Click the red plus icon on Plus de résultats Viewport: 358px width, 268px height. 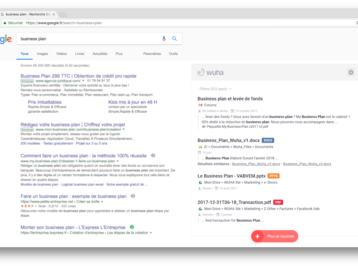[x=257, y=236]
